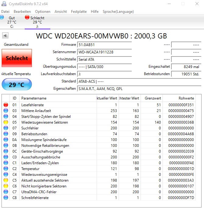Click blue status dot of Wiederzuweisungsereignisse row
The image size is (204, 210).
pyautogui.click(x=6, y=174)
